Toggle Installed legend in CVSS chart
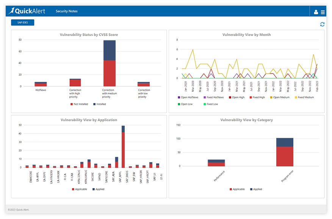Screen dimensions: 332x219 (100, 104)
